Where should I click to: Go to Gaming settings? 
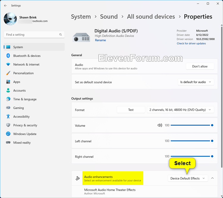(34, 108)
